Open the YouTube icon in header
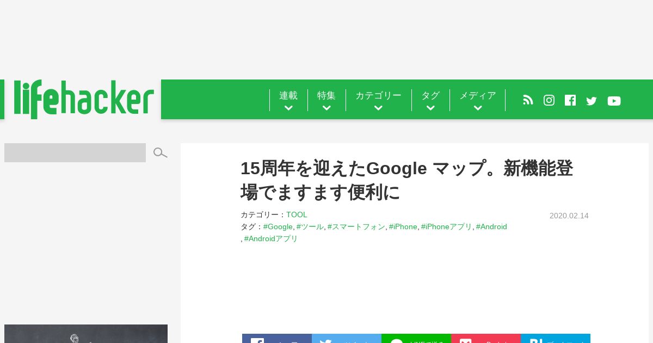 point(614,101)
